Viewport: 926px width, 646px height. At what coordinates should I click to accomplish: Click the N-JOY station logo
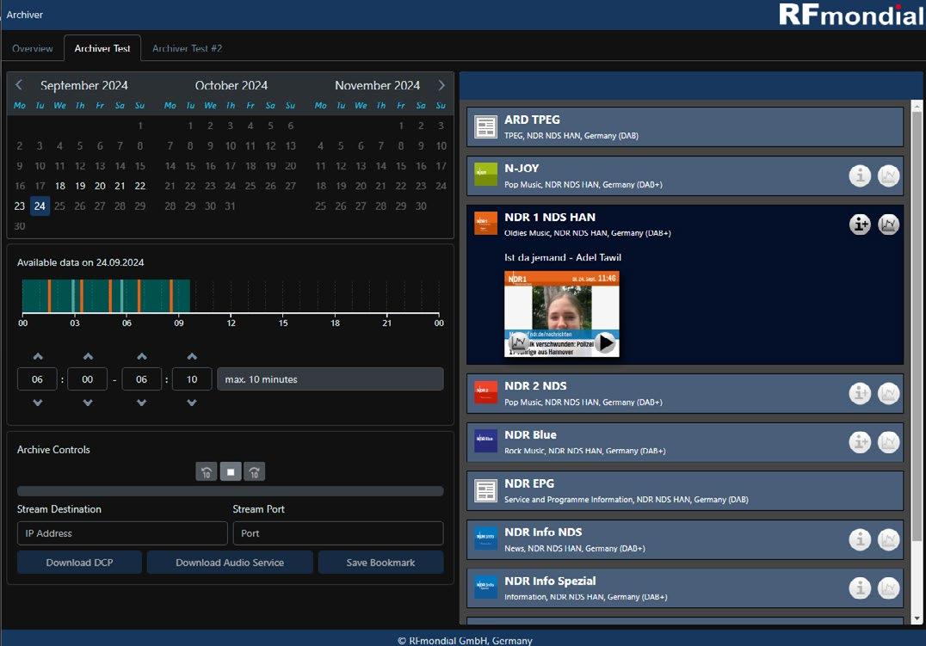(x=486, y=175)
